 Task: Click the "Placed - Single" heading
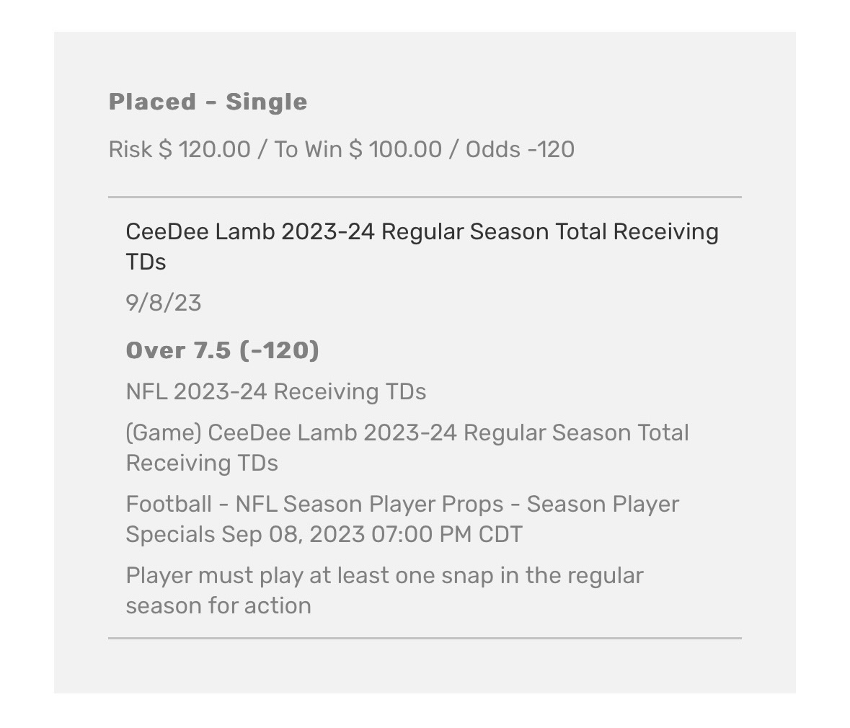(x=208, y=102)
